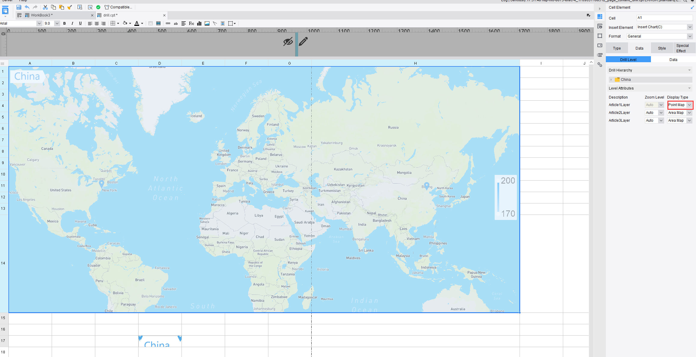Select the Cell Element sidebar icon

tap(600, 17)
